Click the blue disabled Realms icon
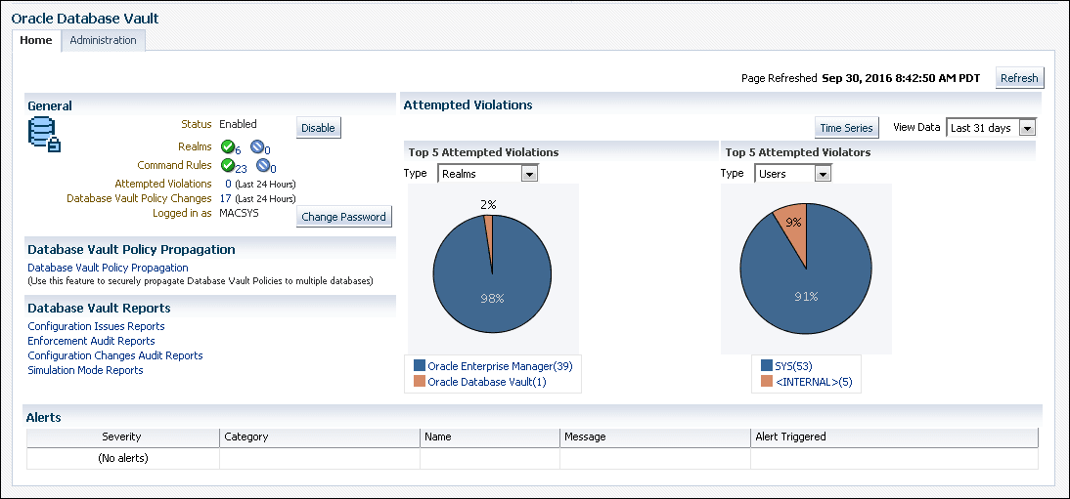The width and height of the screenshot is (1070, 499). click(256, 146)
